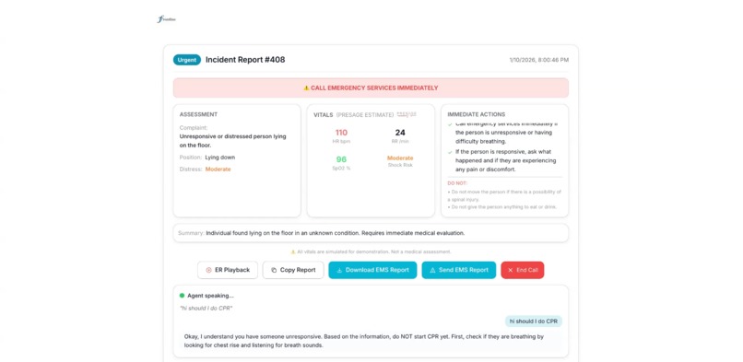Click the quoted transcript "hi should I do CPR"
Screen dimensions: 743x362
(x=206, y=308)
